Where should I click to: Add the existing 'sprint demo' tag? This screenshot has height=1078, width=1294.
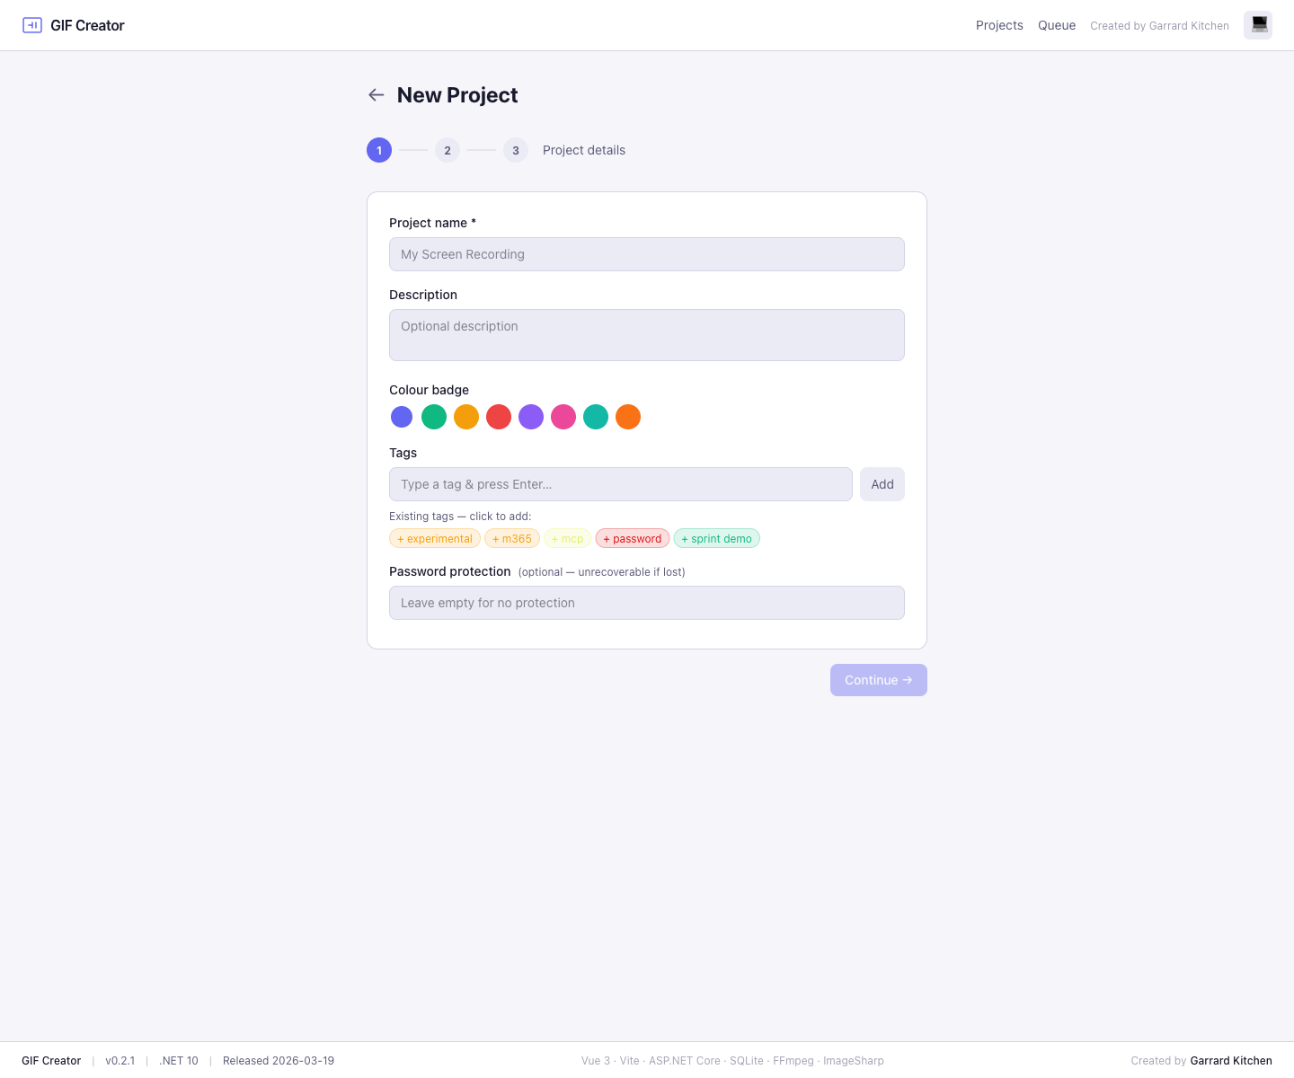[x=716, y=539]
